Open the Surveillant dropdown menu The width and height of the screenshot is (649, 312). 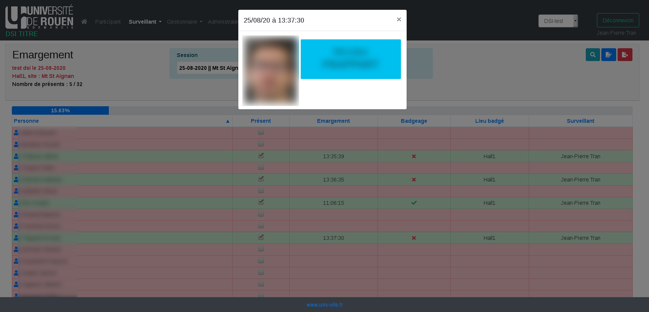145,22
